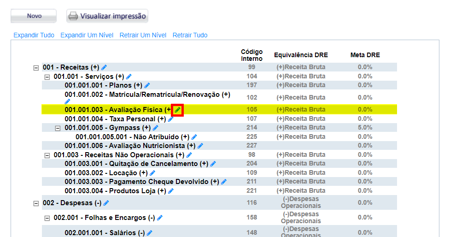Edit the 002 - Despesas account pencil
This screenshot has height=237, width=450.
click(x=106, y=203)
